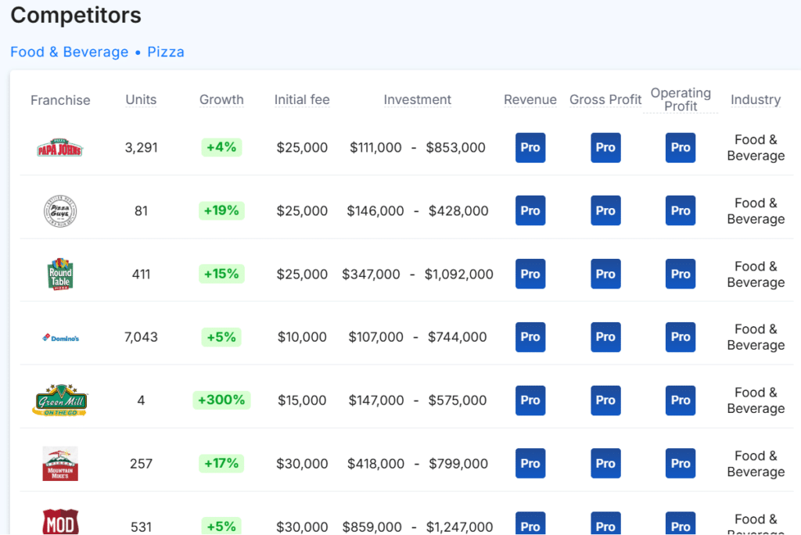Click the Gross Profit Pro badge for Papa Johns
Screen dimensions: 801x535
605,148
